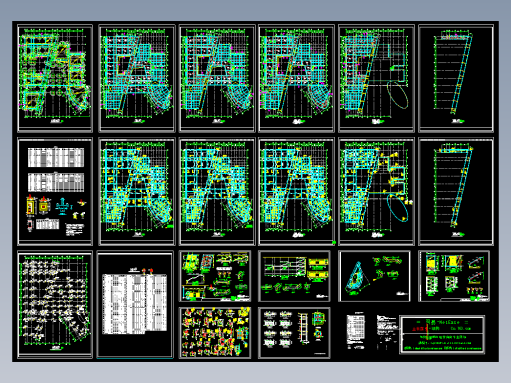Open the third sheet in the middle row

coord(217,191)
